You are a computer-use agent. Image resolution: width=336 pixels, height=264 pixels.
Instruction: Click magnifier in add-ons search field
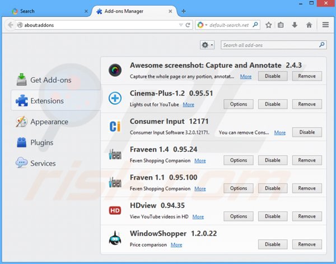click(321, 45)
